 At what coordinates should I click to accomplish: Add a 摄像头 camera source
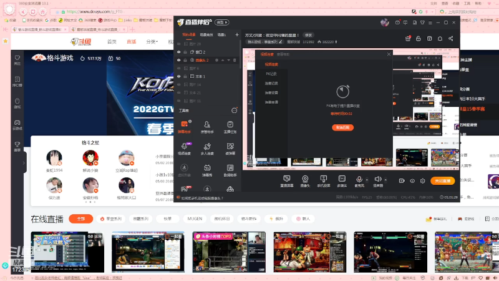pyautogui.click(x=305, y=181)
